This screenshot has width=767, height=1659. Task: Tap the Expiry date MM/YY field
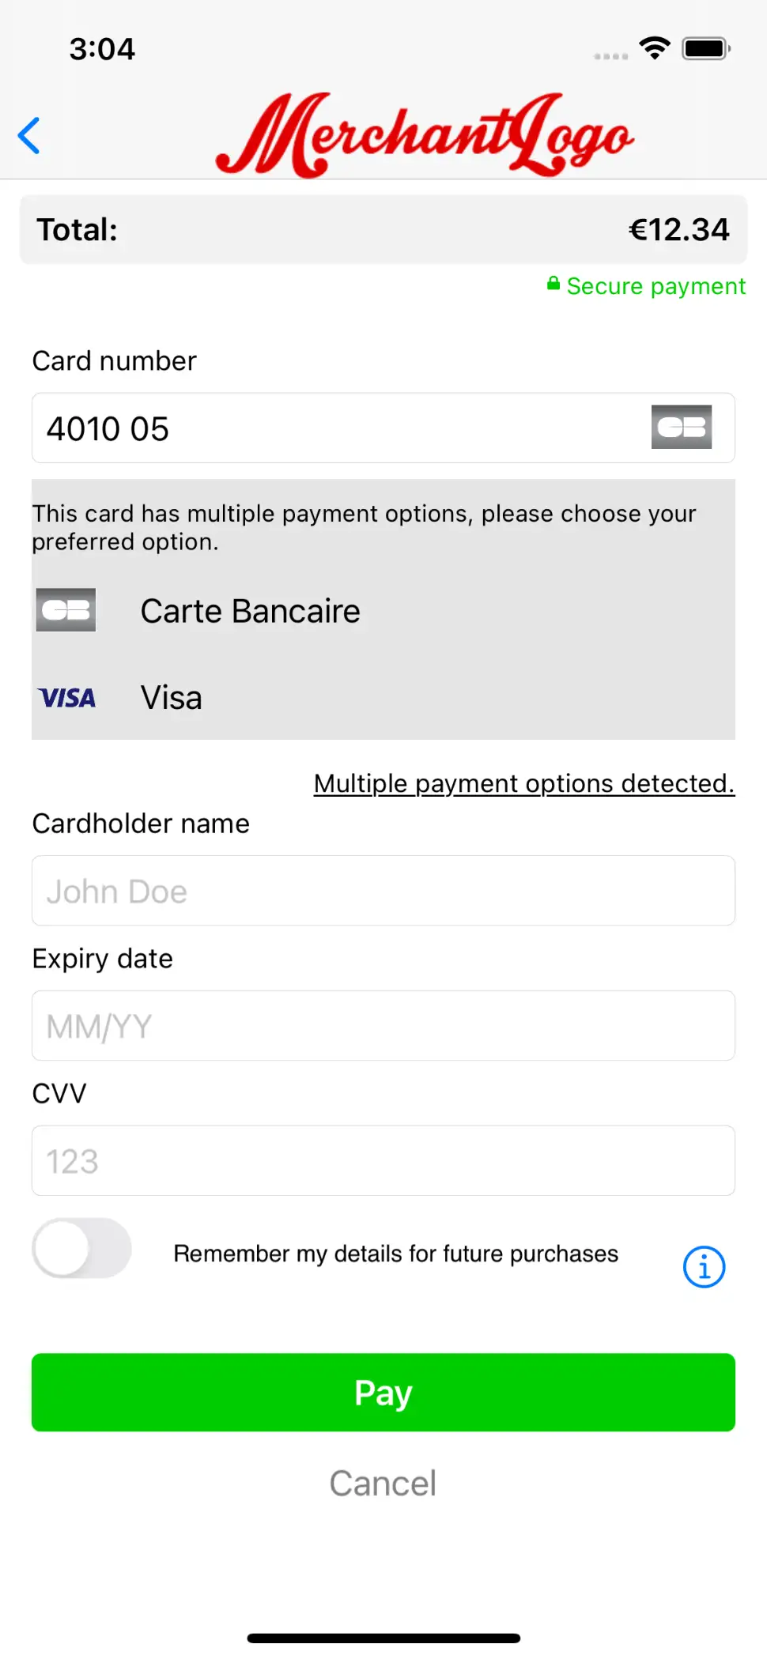(x=383, y=1026)
